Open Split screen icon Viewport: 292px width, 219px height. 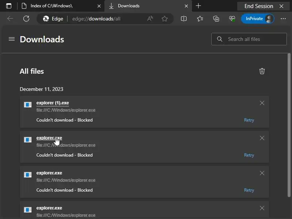click(x=184, y=19)
